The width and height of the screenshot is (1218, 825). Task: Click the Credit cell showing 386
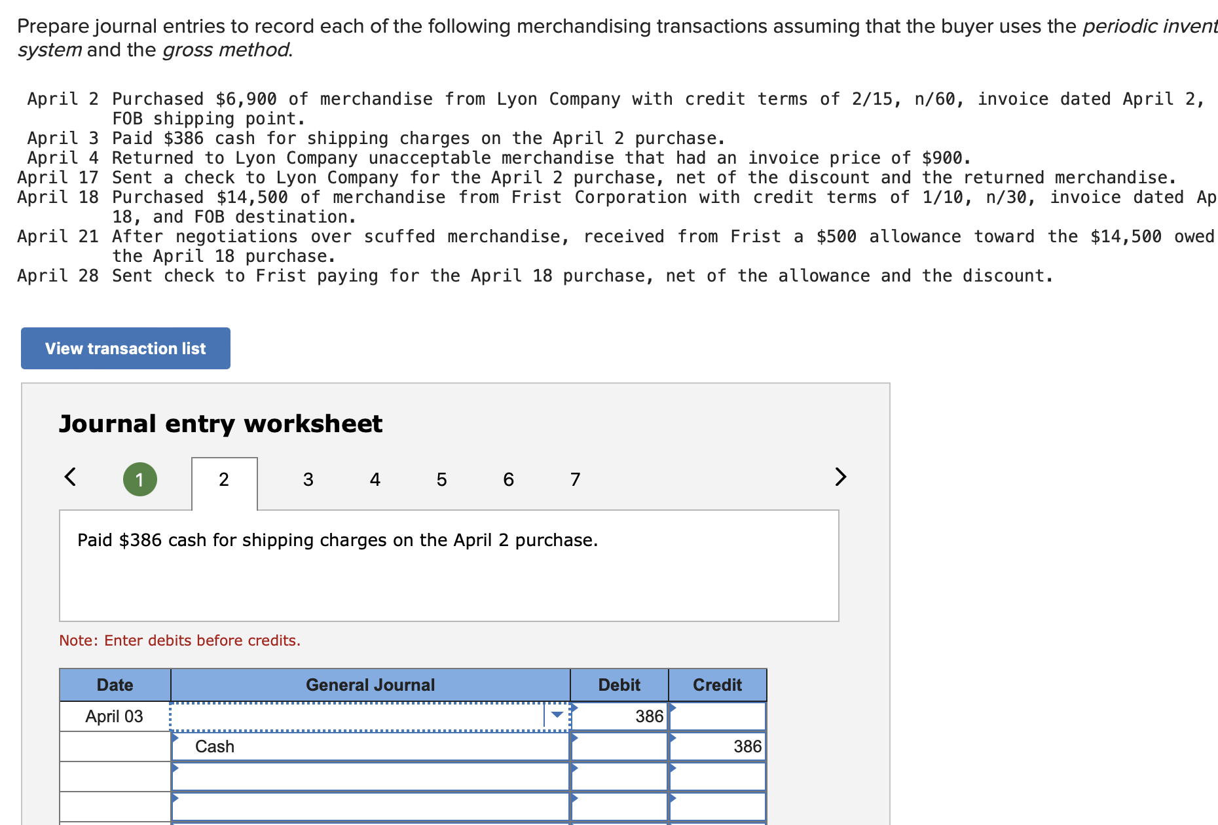point(718,746)
